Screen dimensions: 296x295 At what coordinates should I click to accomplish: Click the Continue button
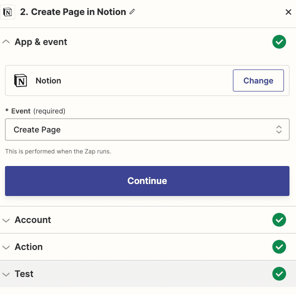click(147, 181)
